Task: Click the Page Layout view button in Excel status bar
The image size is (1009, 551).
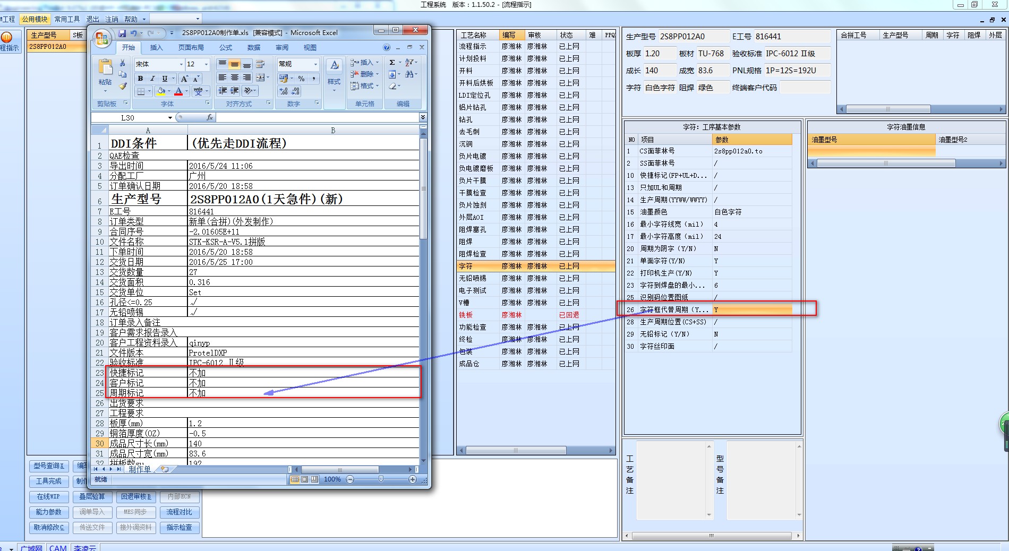Action: (x=305, y=479)
